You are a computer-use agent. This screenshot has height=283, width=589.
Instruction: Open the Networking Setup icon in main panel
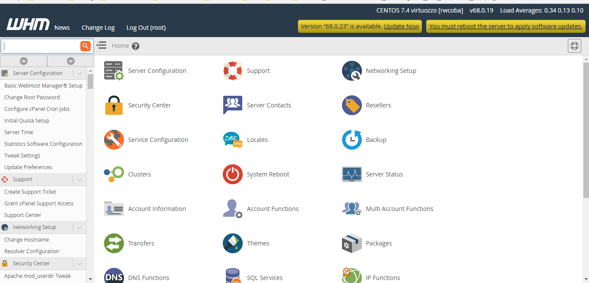pos(351,71)
